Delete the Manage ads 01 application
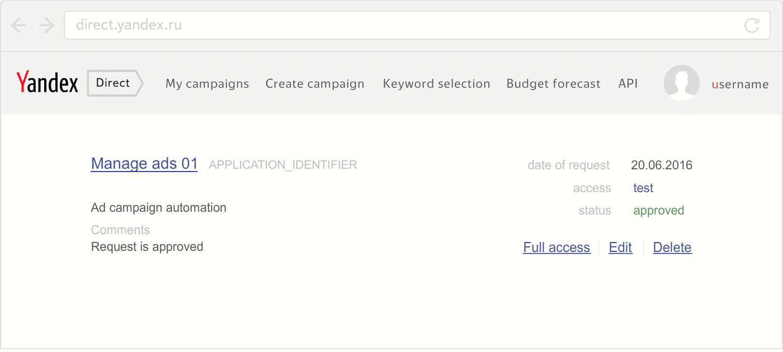The width and height of the screenshot is (783, 352). point(672,248)
